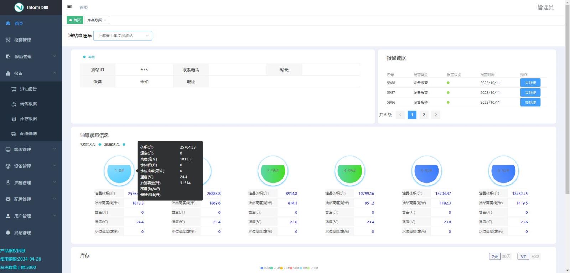570x273 pixels.
Task: Select the green 首页 tab
Action: 75,20
